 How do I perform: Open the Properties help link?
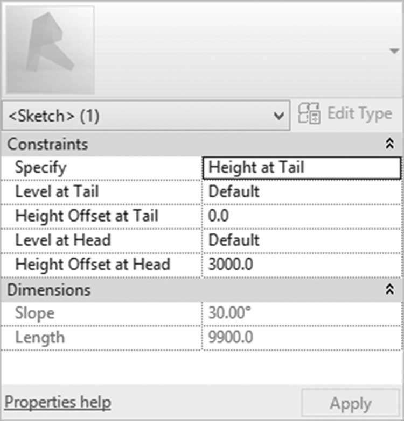point(58,403)
